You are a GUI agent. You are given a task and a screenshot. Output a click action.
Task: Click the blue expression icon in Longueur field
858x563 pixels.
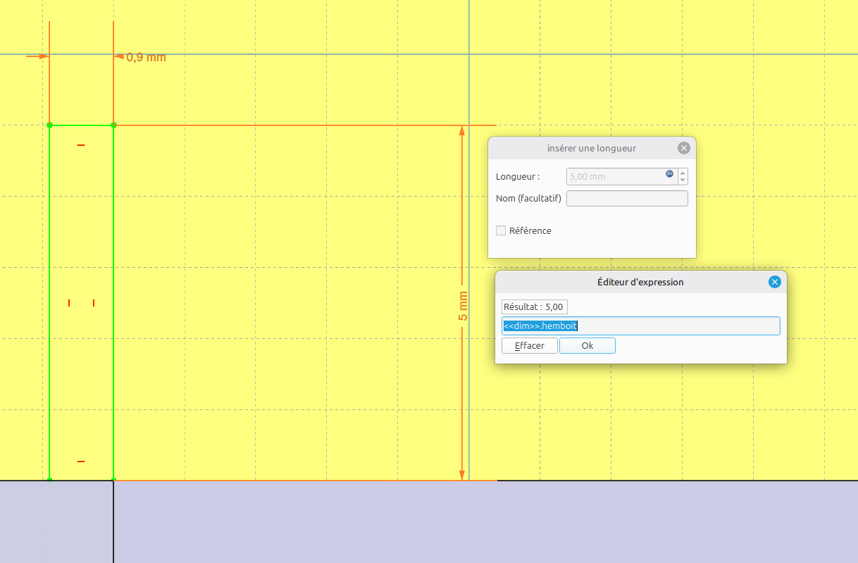click(x=669, y=173)
